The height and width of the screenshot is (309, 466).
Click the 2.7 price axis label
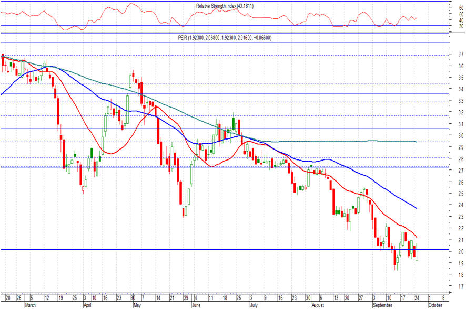(461, 171)
